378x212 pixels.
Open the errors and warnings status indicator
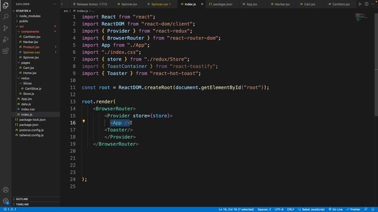point(9,210)
